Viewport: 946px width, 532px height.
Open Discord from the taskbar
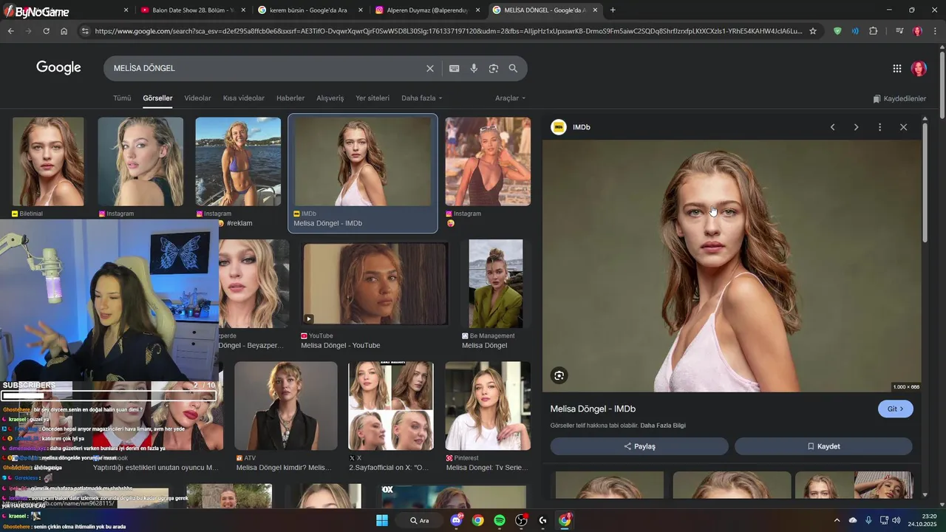[456, 520]
